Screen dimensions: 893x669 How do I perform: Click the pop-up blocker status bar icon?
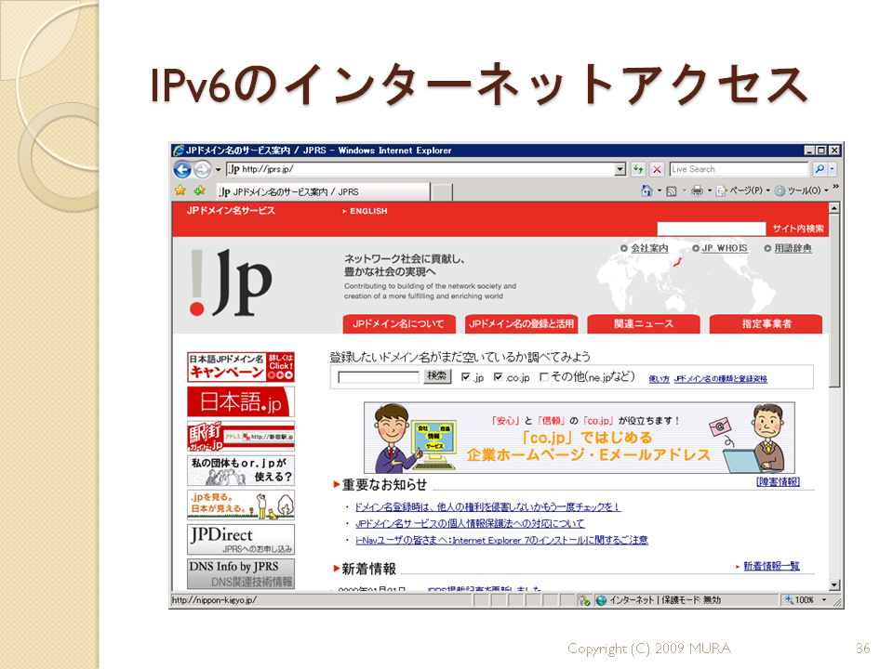tap(584, 600)
